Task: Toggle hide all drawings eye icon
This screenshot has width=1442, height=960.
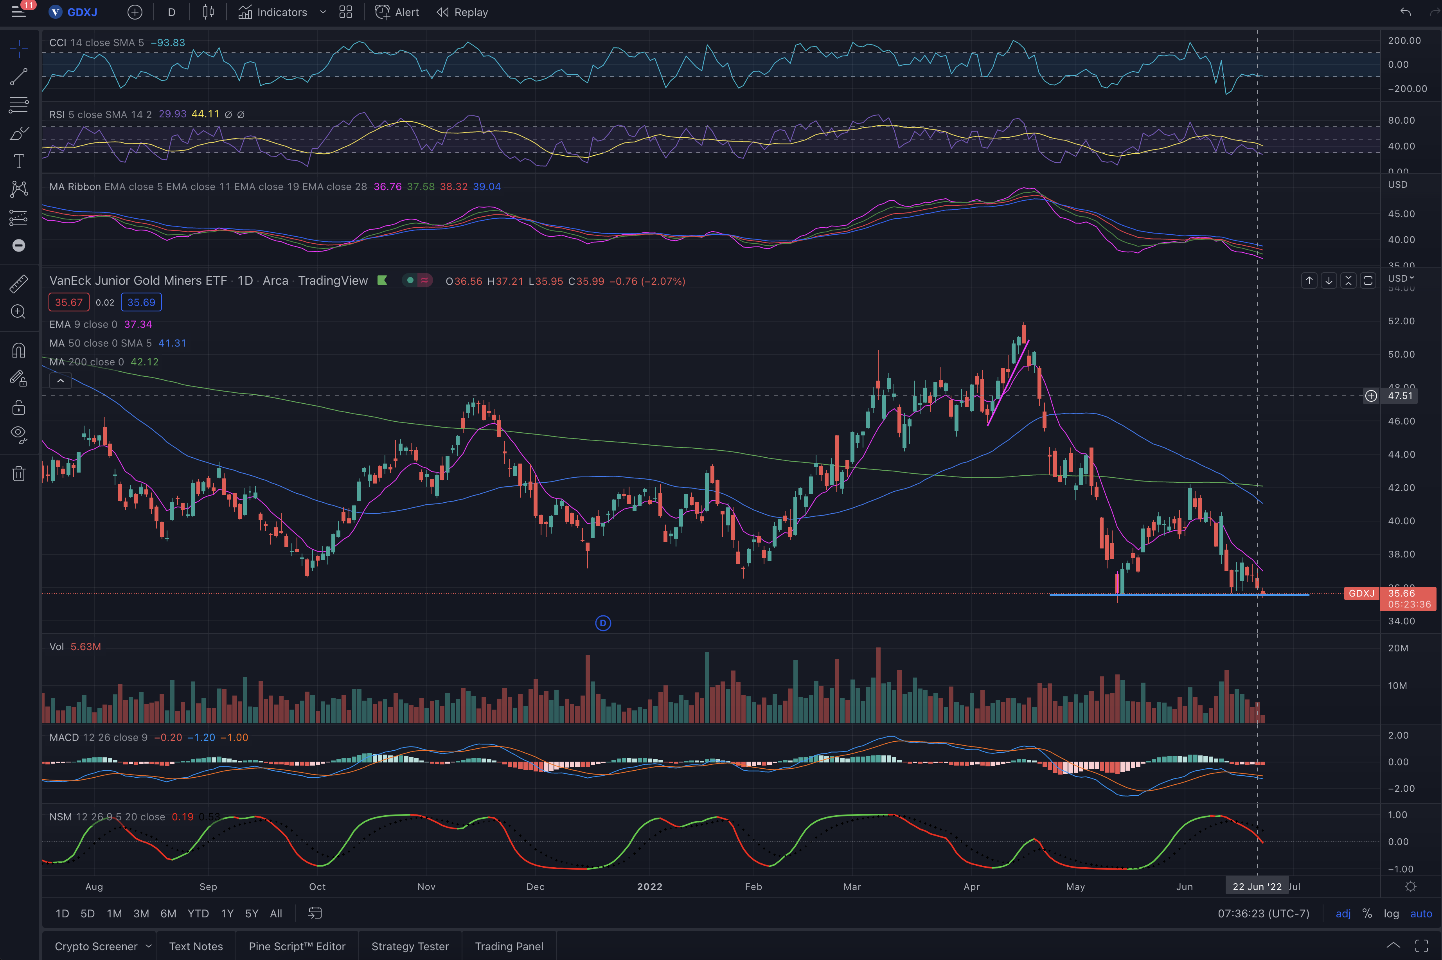Action: pyautogui.click(x=18, y=434)
